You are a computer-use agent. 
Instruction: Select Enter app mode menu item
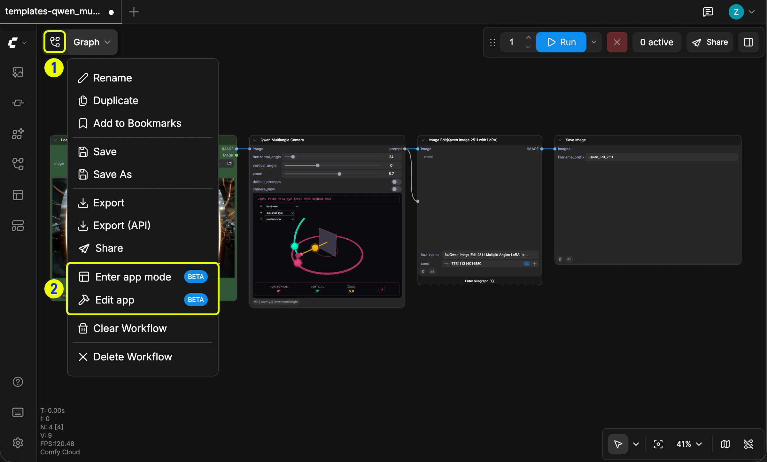(133, 277)
